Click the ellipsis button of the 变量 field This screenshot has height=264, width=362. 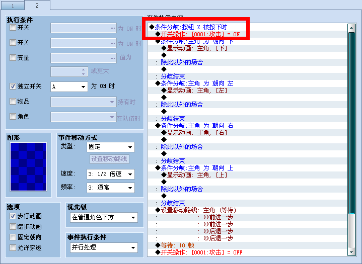(113, 58)
